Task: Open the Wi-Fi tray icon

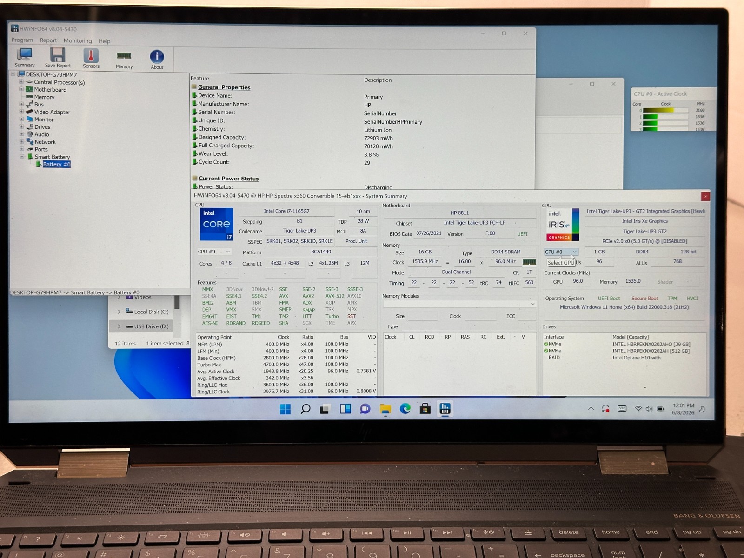Action: (x=638, y=409)
